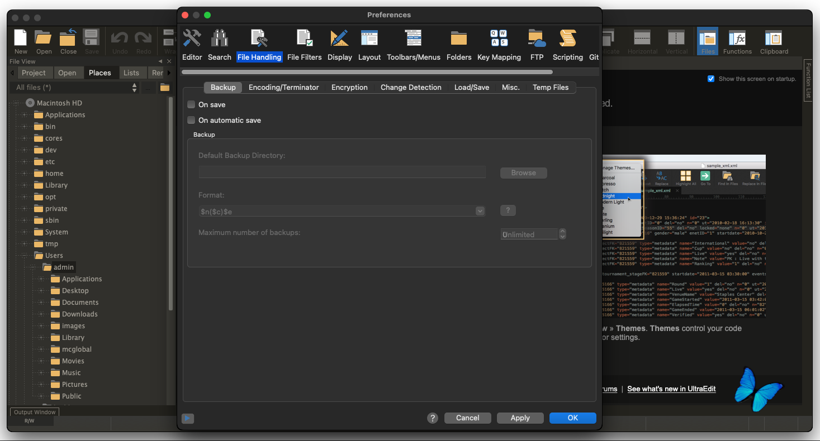Viewport: 820px width, 441px height.
Task: Open help with the question-mark button beside Cancel
Action: [x=433, y=418]
